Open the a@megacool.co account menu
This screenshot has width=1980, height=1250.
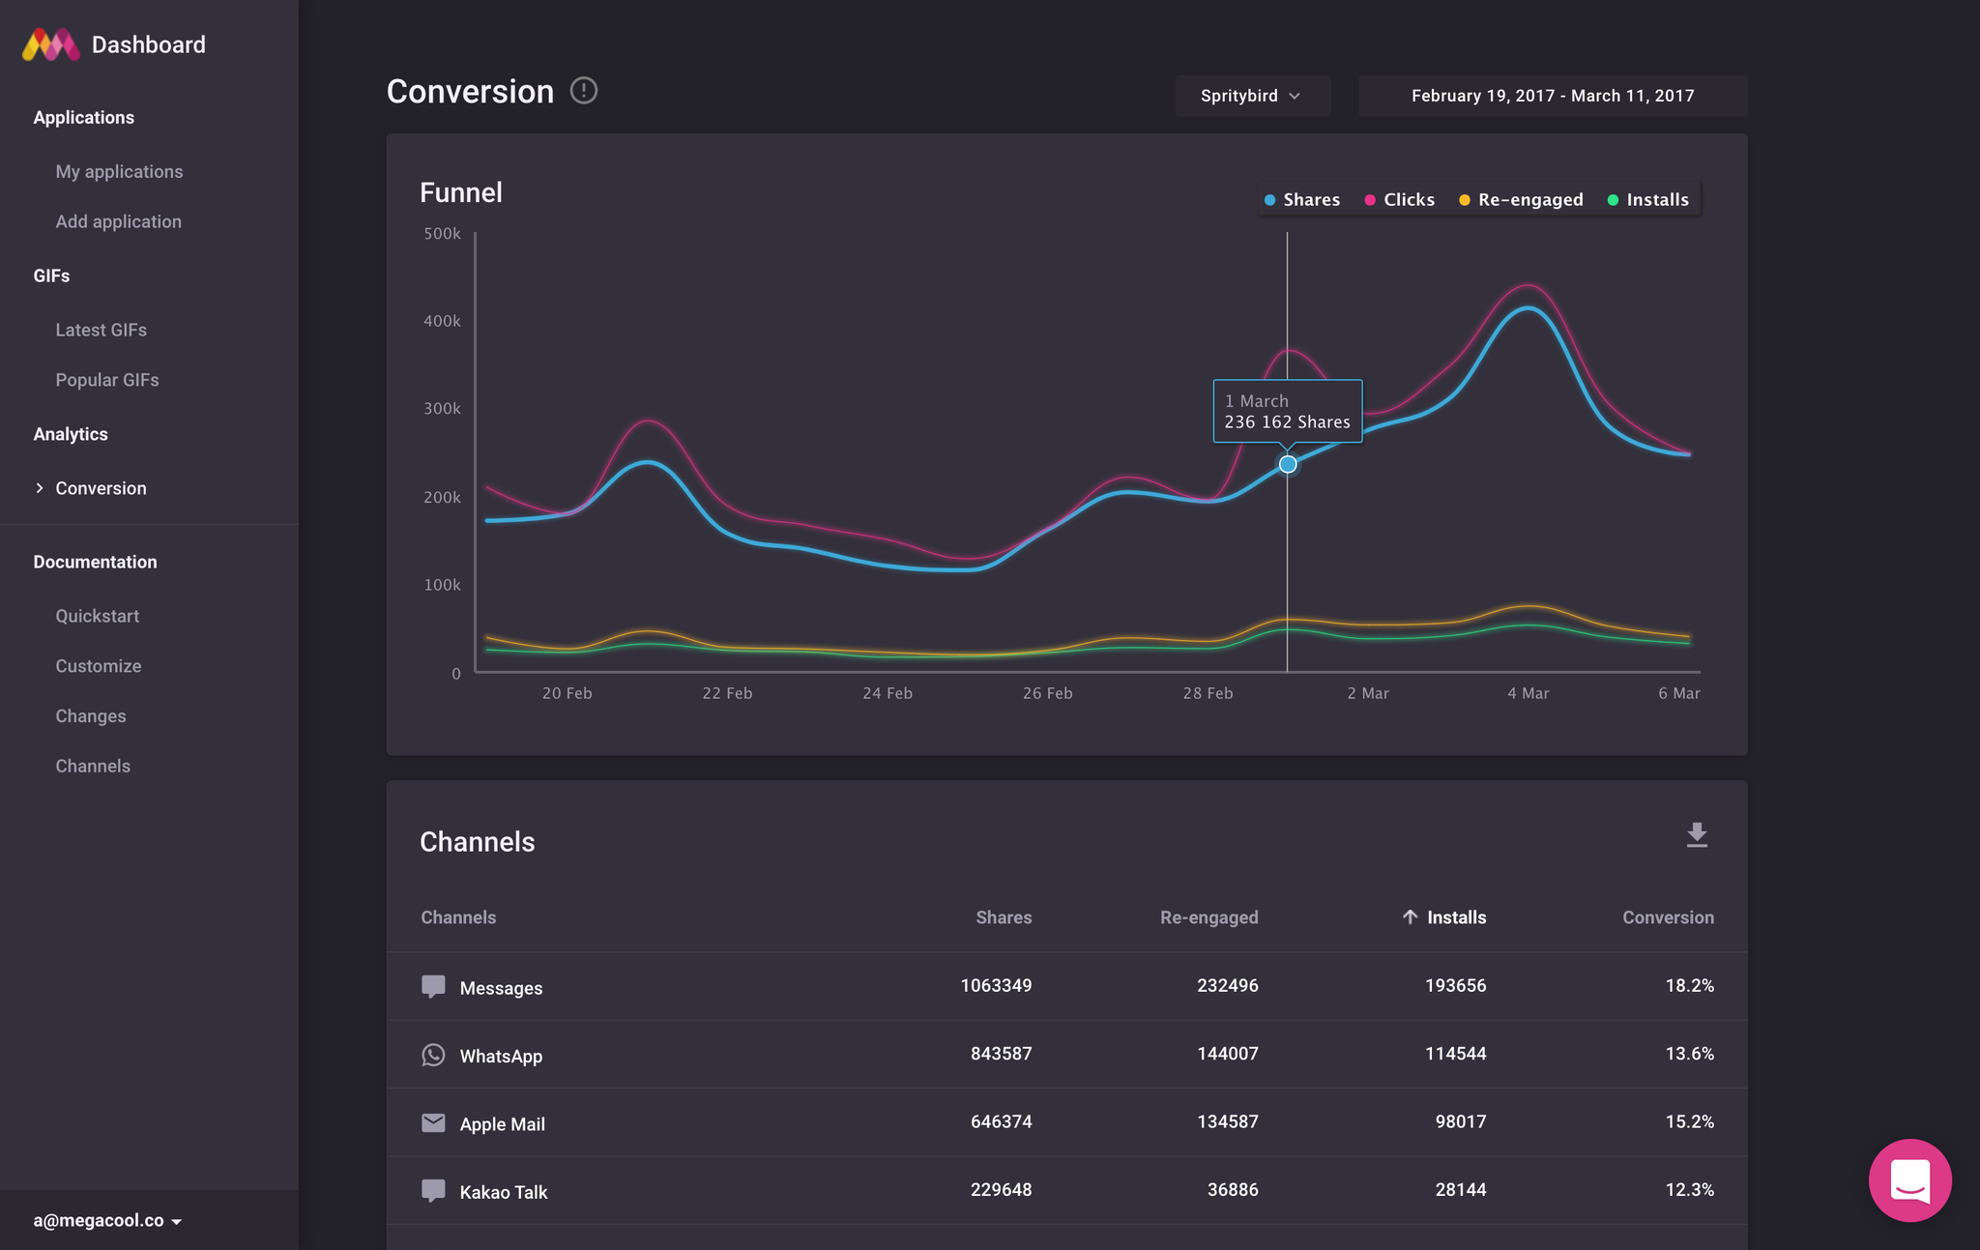(107, 1220)
